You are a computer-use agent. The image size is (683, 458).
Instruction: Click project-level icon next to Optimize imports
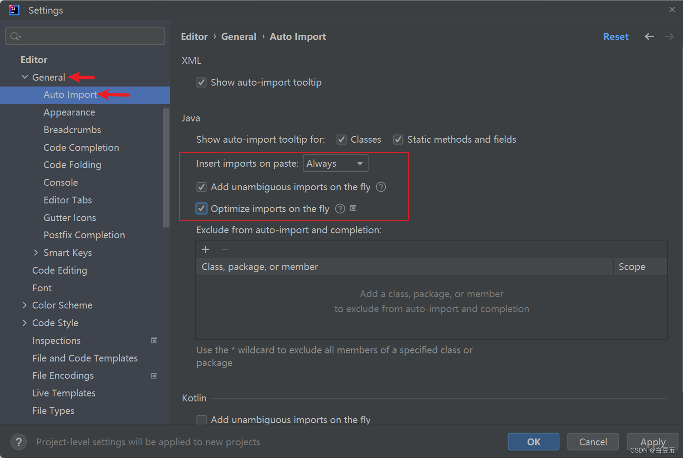[x=354, y=208]
